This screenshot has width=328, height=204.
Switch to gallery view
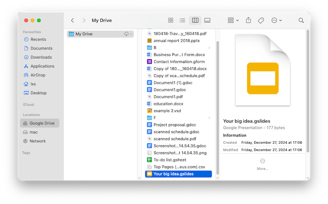pyautogui.click(x=207, y=20)
